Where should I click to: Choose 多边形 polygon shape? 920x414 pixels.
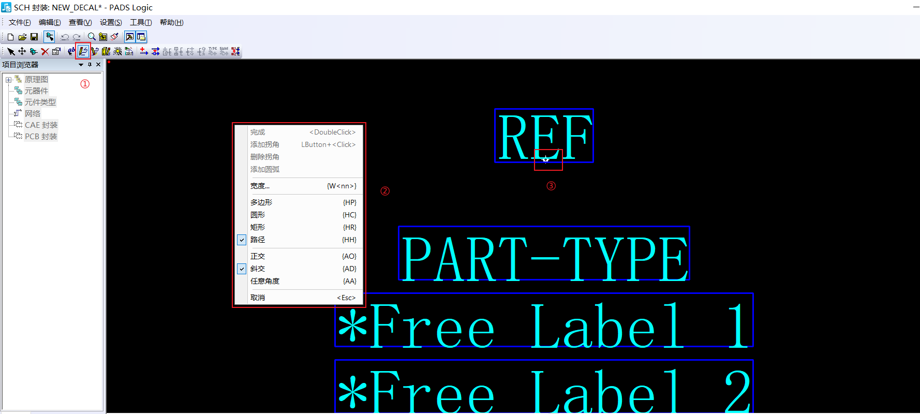click(x=299, y=202)
